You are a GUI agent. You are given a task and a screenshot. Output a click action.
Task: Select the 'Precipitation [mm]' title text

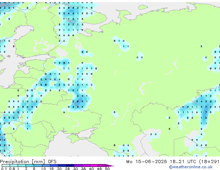tap(23, 162)
